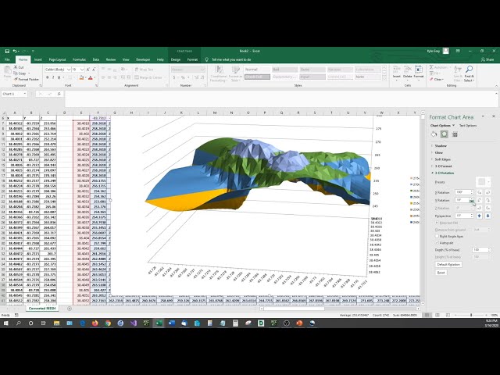Open the Effects pentagon tab
This screenshot has width=500, height=375.
tap(445, 134)
